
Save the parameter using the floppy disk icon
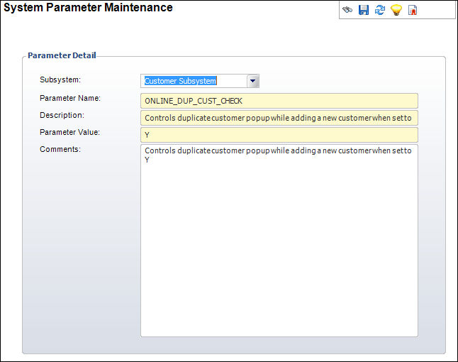coord(364,10)
